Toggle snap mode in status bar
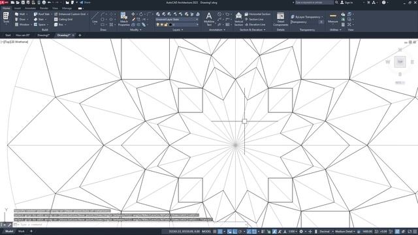The image size is (418, 235). 220,232
